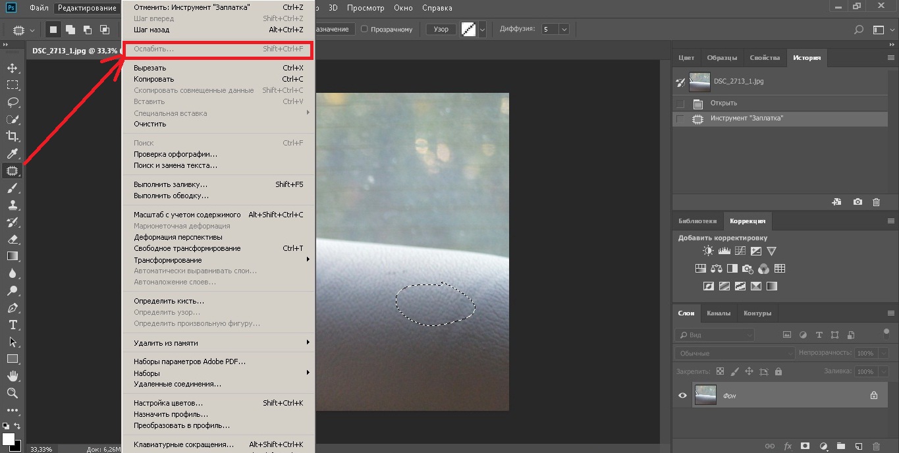The height and width of the screenshot is (453, 899).
Task: Choose Intersect with selection mode
Action: [104, 30]
